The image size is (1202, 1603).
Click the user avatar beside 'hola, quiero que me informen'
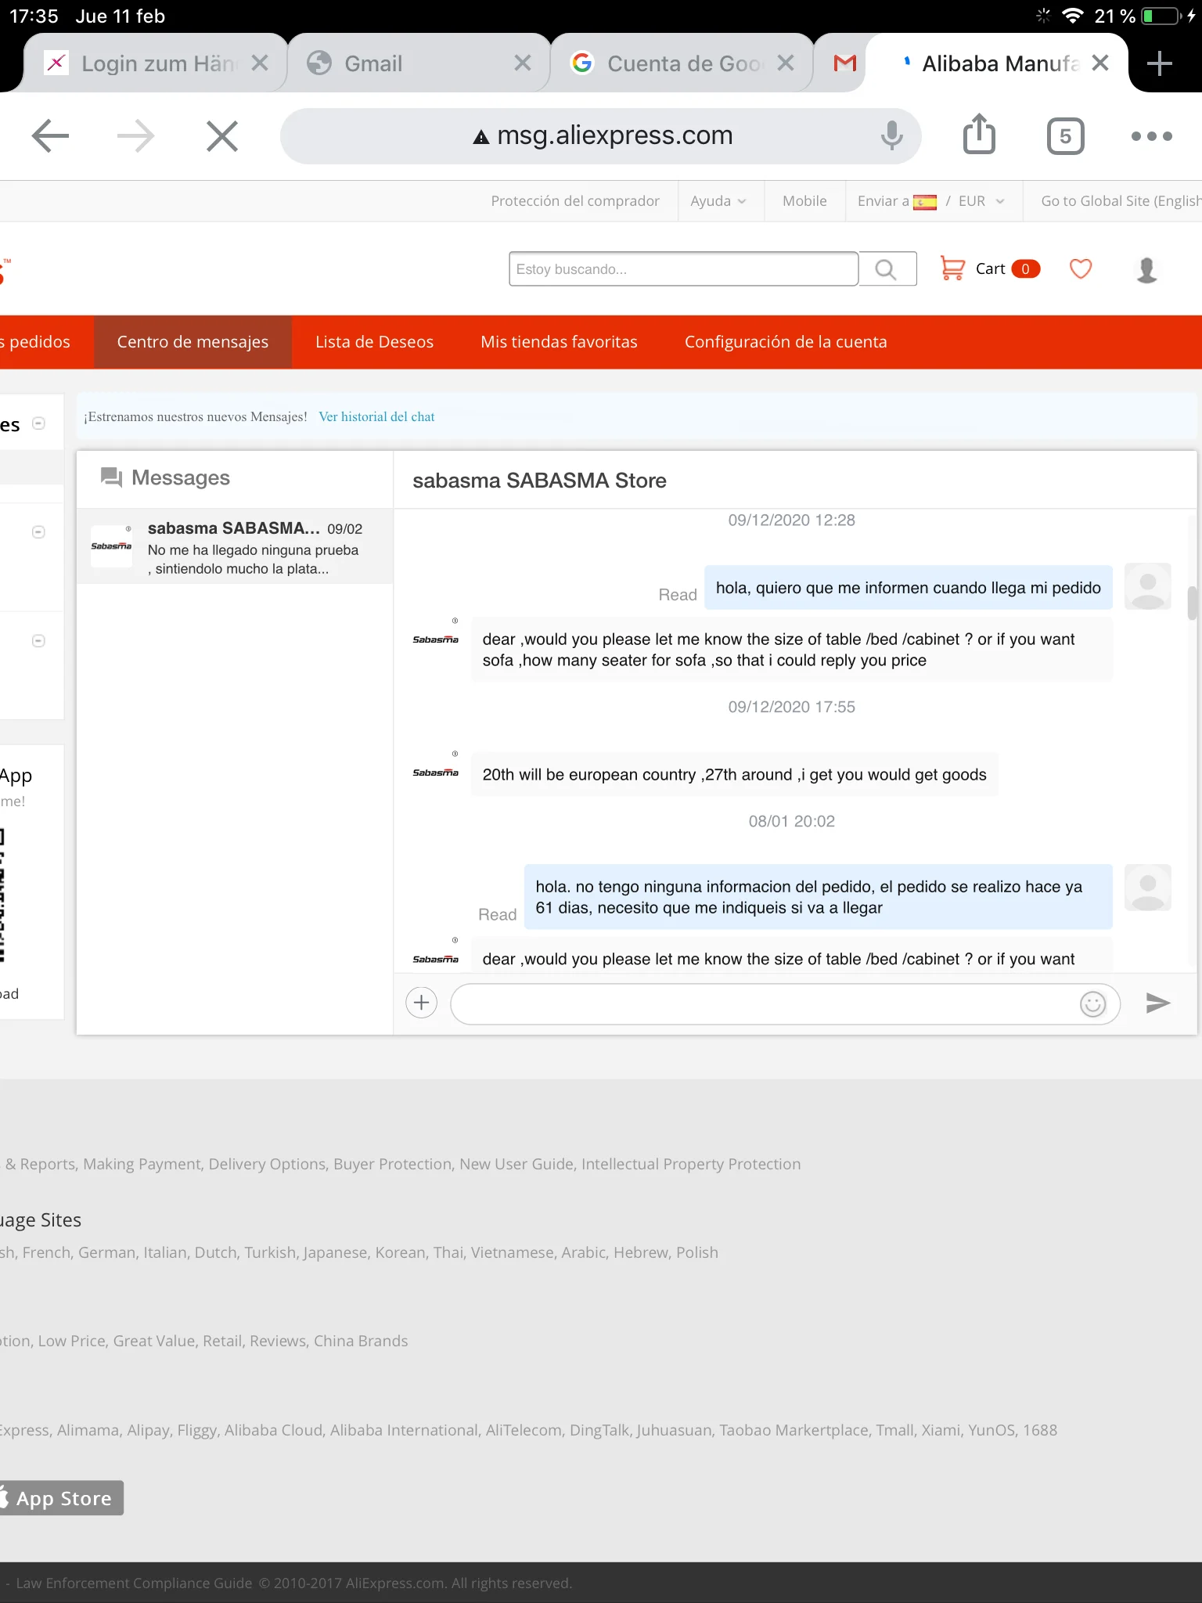(x=1147, y=586)
